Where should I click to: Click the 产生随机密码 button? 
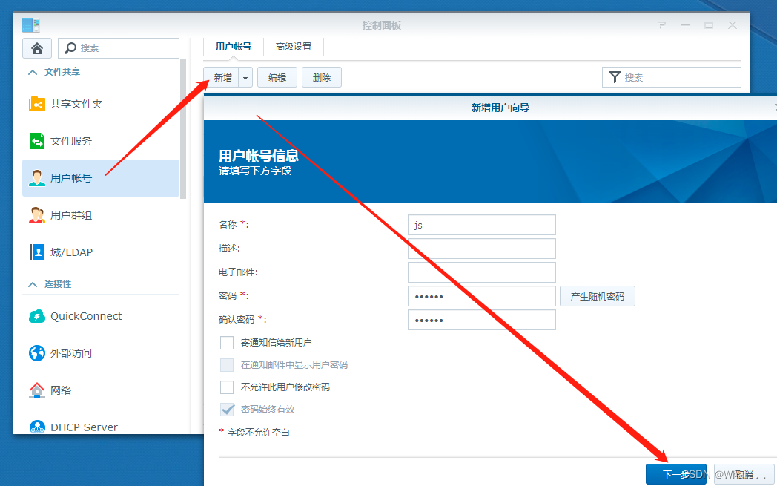(597, 295)
